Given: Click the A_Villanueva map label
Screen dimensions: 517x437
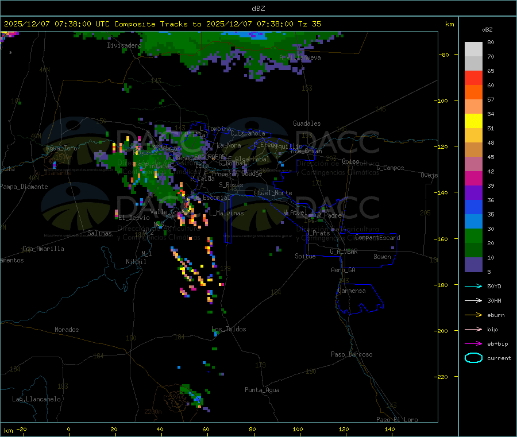Looking at the screenshot, I should pos(300,57).
